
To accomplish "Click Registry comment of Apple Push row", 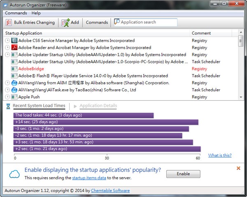I will pyautogui.click(x=199, y=97).
